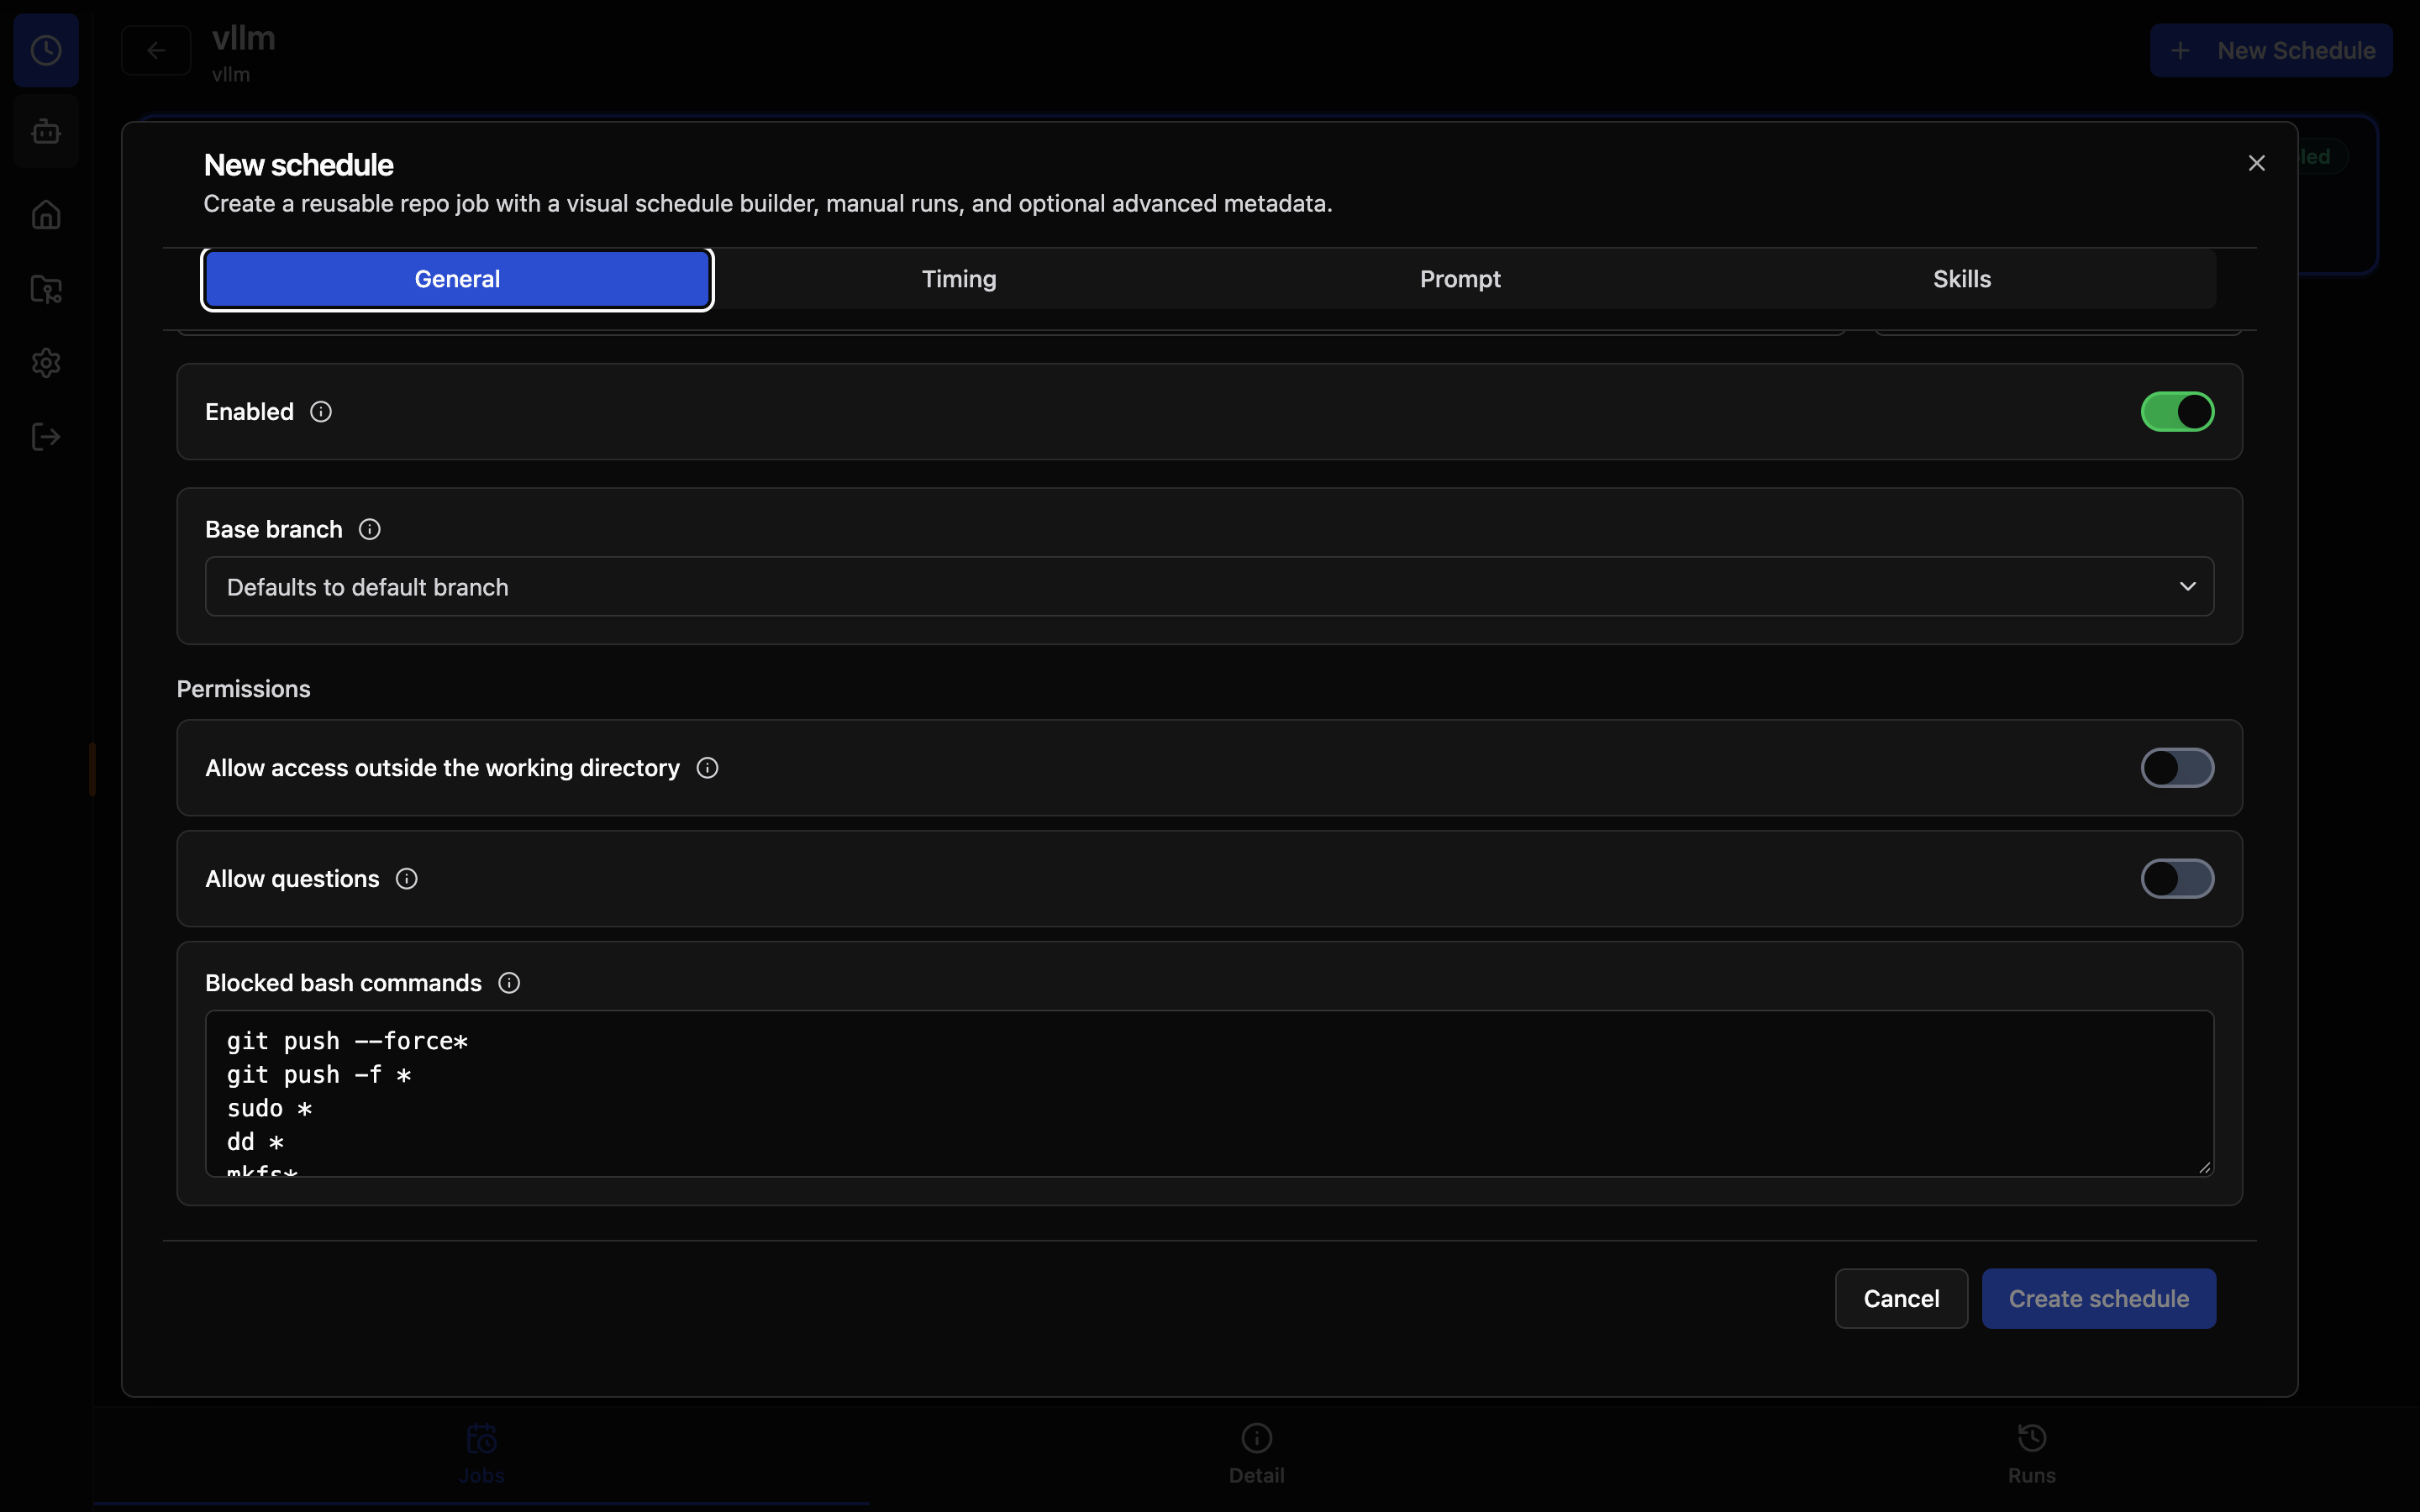Show the info tooltip for Enabled
The height and width of the screenshot is (1512, 2420).
pos(321,412)
